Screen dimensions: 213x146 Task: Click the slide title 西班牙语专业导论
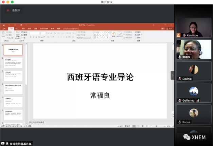pos(100,77)
